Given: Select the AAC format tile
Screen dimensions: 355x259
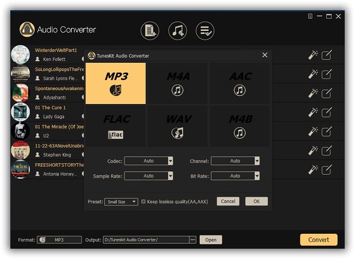Looking at the screenshot, I should [x=240, y=83].
